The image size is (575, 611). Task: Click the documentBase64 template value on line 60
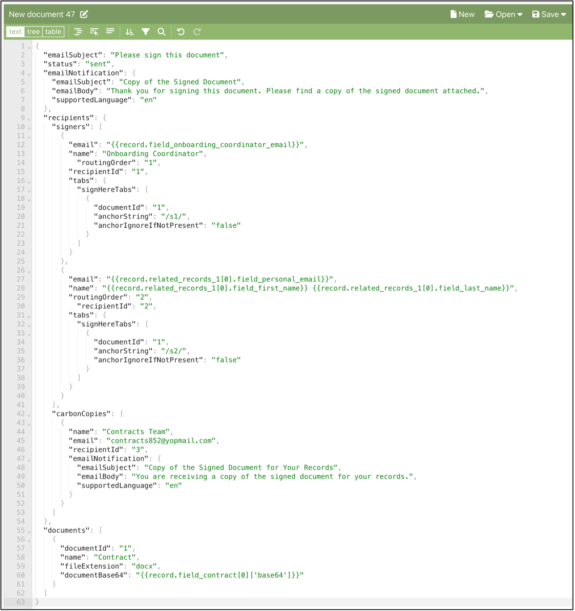pos(220,575)
